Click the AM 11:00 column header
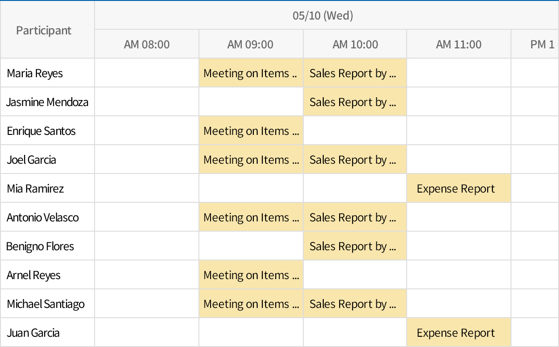This screenshot has width=559, height=347. point(458,44)
